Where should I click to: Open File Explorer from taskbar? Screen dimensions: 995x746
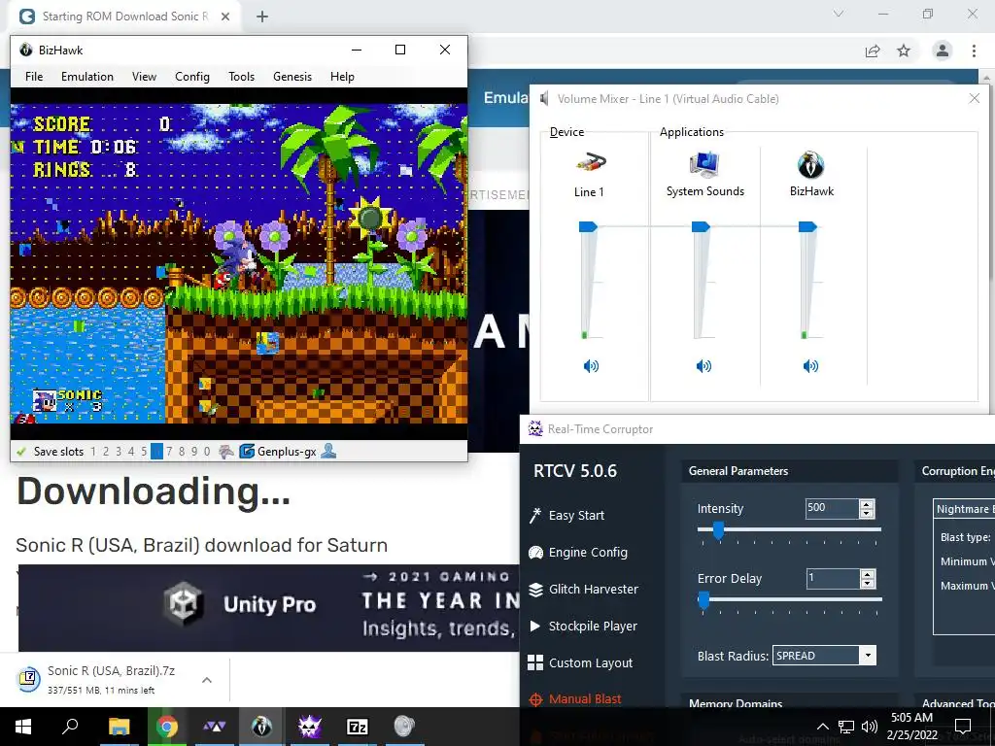(x=119, y=727)
